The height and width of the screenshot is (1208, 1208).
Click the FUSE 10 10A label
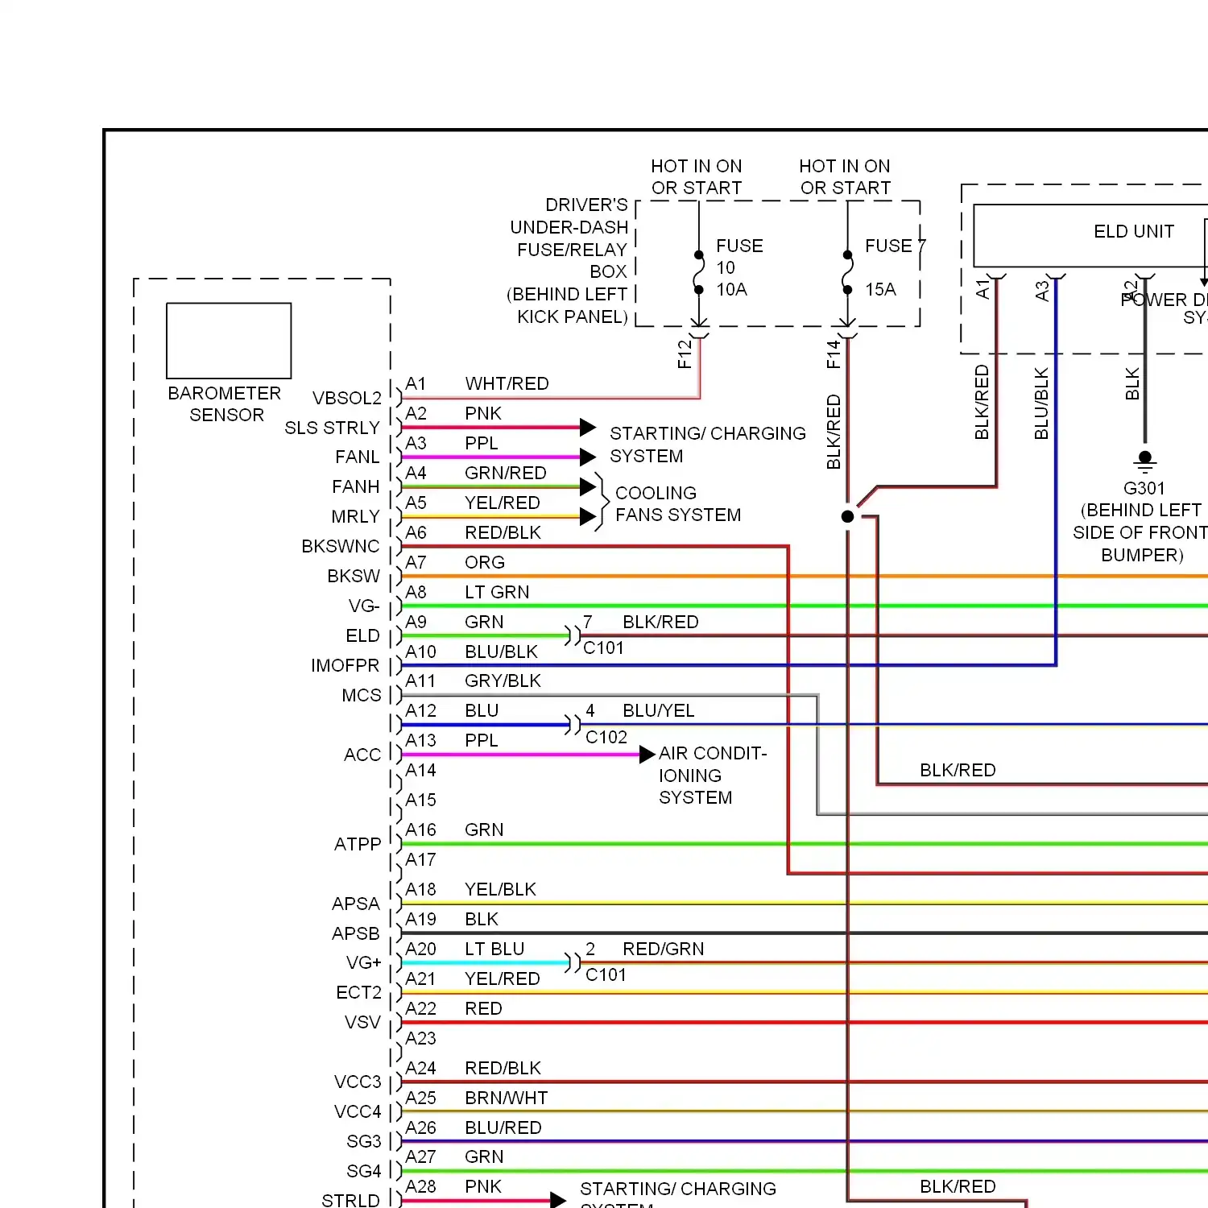(739, 267)
